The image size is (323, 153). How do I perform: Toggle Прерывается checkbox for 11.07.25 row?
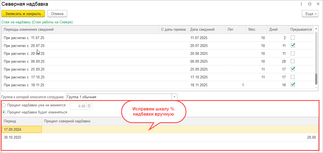(x=293, y=38)
